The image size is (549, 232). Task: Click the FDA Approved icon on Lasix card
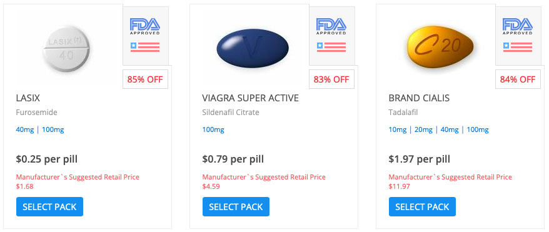click(145, 26)
